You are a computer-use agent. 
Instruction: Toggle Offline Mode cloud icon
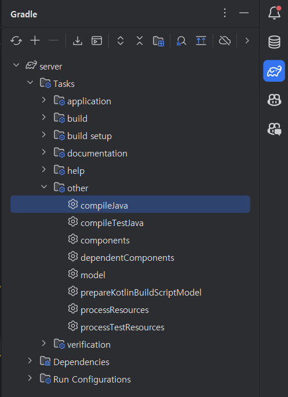tap(224, 41)
